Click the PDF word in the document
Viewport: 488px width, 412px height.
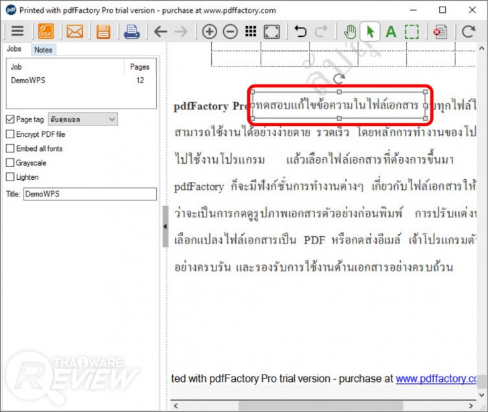[314, 240]
